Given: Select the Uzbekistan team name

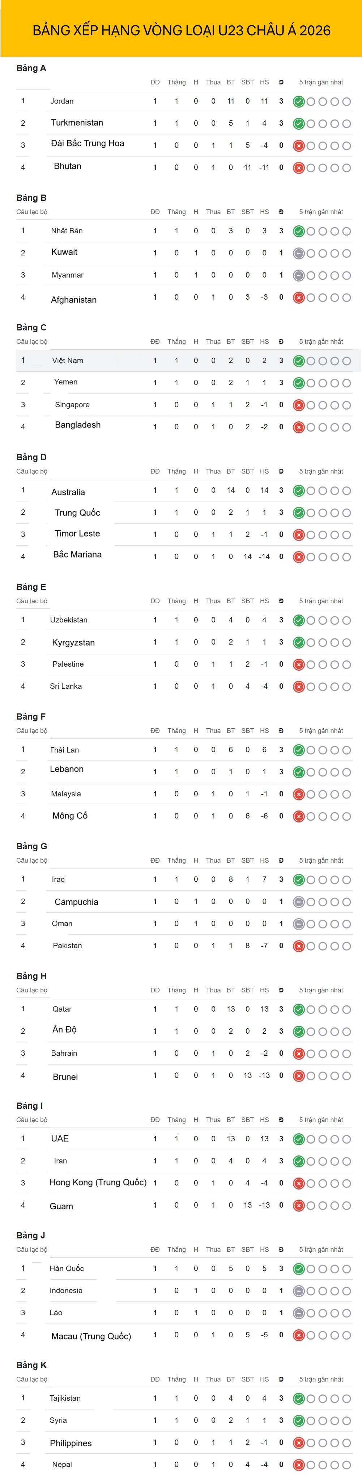Looking at the screenshot, I should [69, 620].
